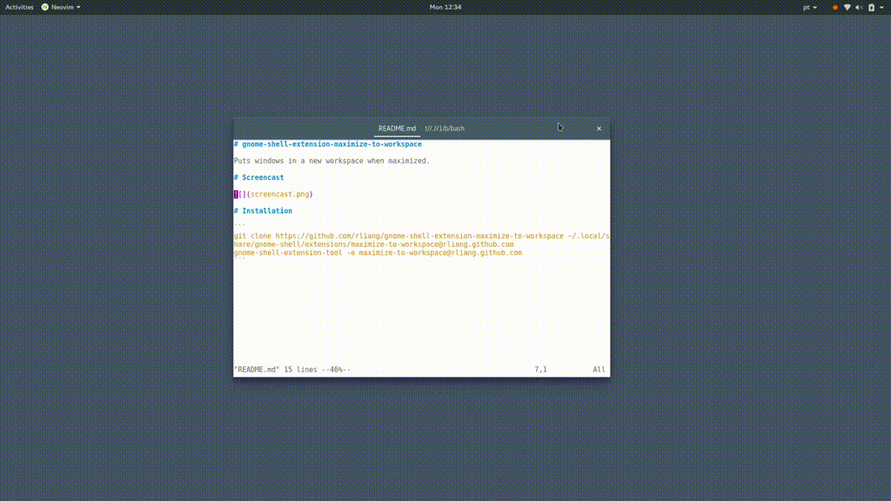
Task: Click the orange recording indicator icon
Action: (834, 7)
